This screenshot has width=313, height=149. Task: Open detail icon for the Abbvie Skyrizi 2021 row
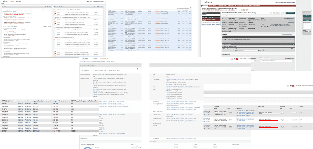[301, 120]
